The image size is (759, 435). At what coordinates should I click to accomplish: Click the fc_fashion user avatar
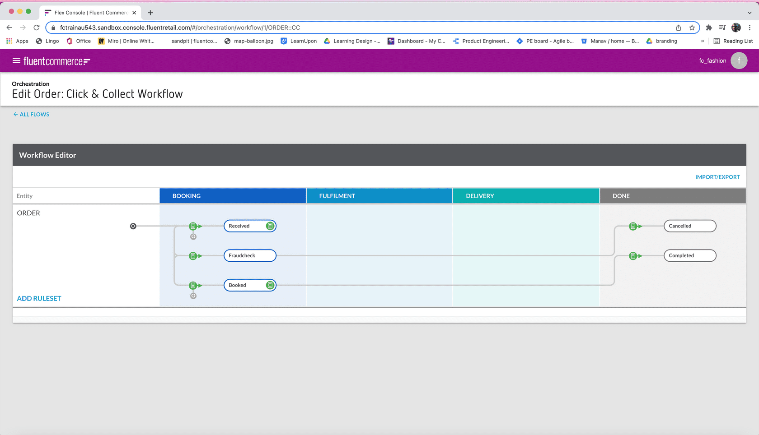click(x=739, y=60)
